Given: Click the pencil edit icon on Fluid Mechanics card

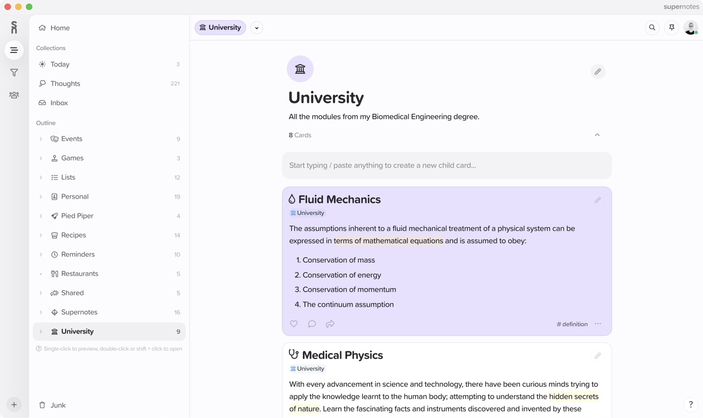Looking at the screenshot, I should coord(598,200).
